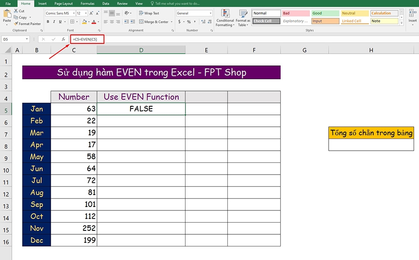Image resolution: width=419 pixels, height=260 pixels.
Task: Apply Accounting dollar number format
Action: [x=179, y=22]
